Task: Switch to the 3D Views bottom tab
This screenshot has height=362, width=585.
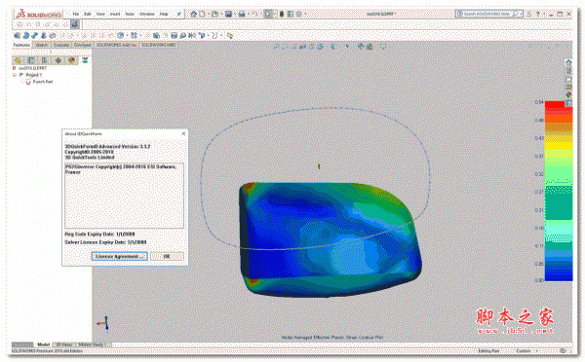Action: 63,344
